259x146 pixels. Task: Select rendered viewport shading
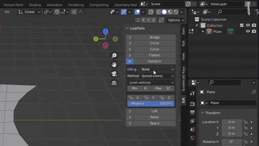click(176, 12)
